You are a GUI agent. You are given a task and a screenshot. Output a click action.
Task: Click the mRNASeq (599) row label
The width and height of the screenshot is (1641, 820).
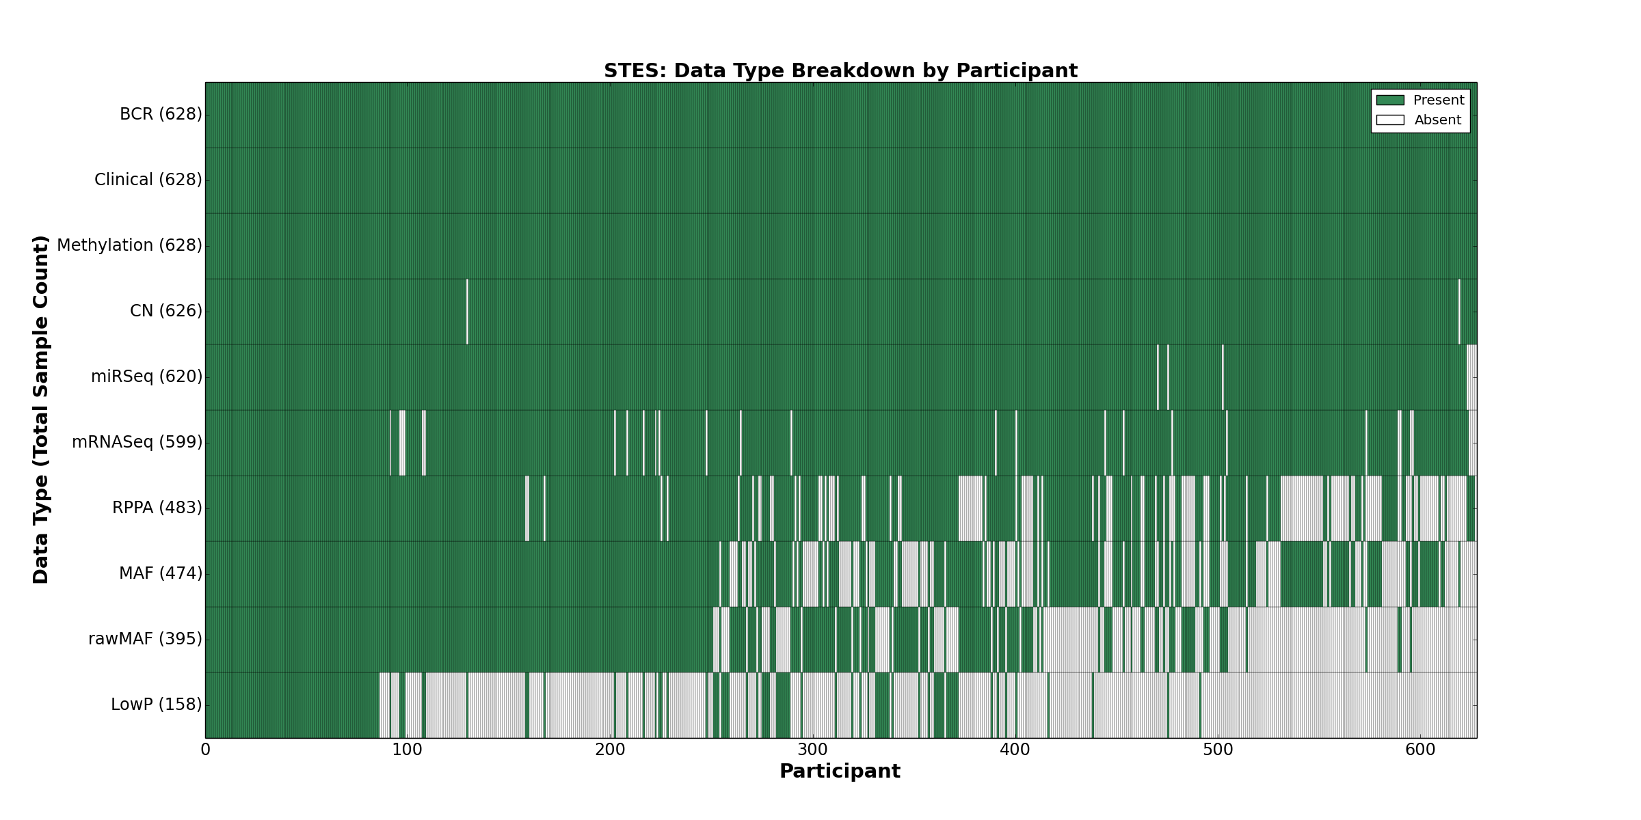137,442
